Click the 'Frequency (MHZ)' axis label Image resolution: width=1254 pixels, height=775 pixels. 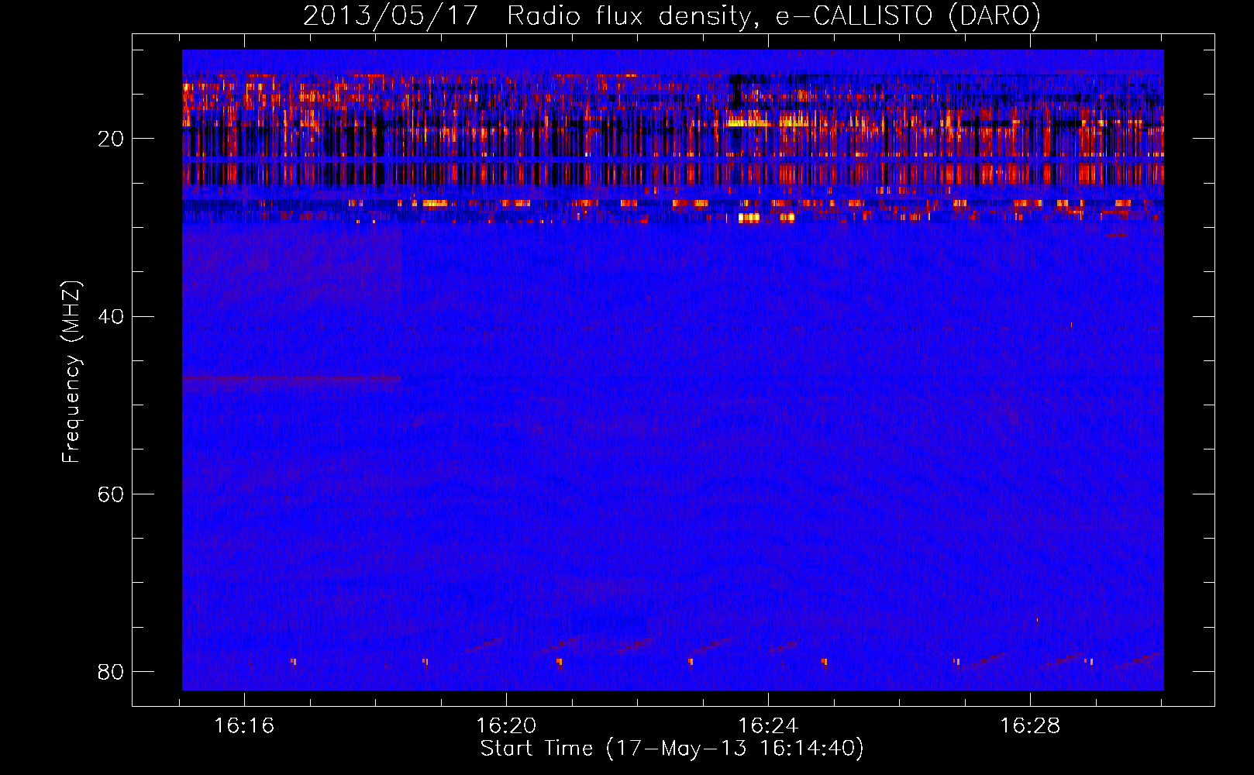(x=71, y=372)
